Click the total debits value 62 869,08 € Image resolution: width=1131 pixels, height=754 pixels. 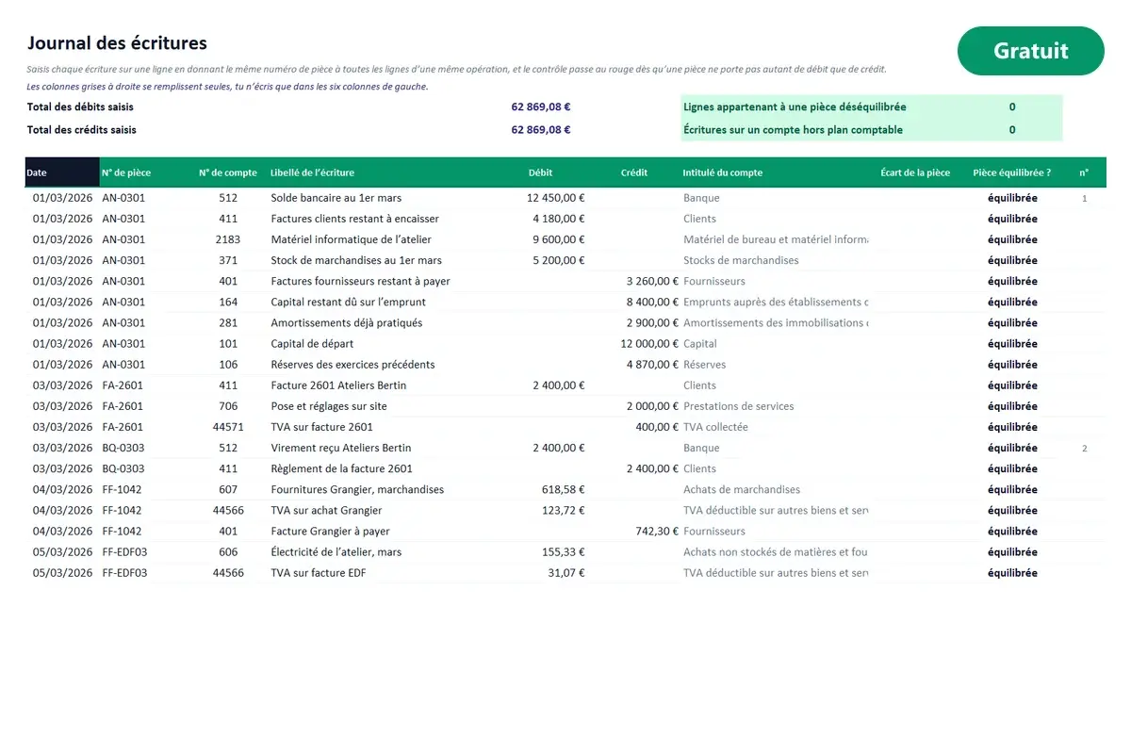pyautogui.click(x=541, y=107)
